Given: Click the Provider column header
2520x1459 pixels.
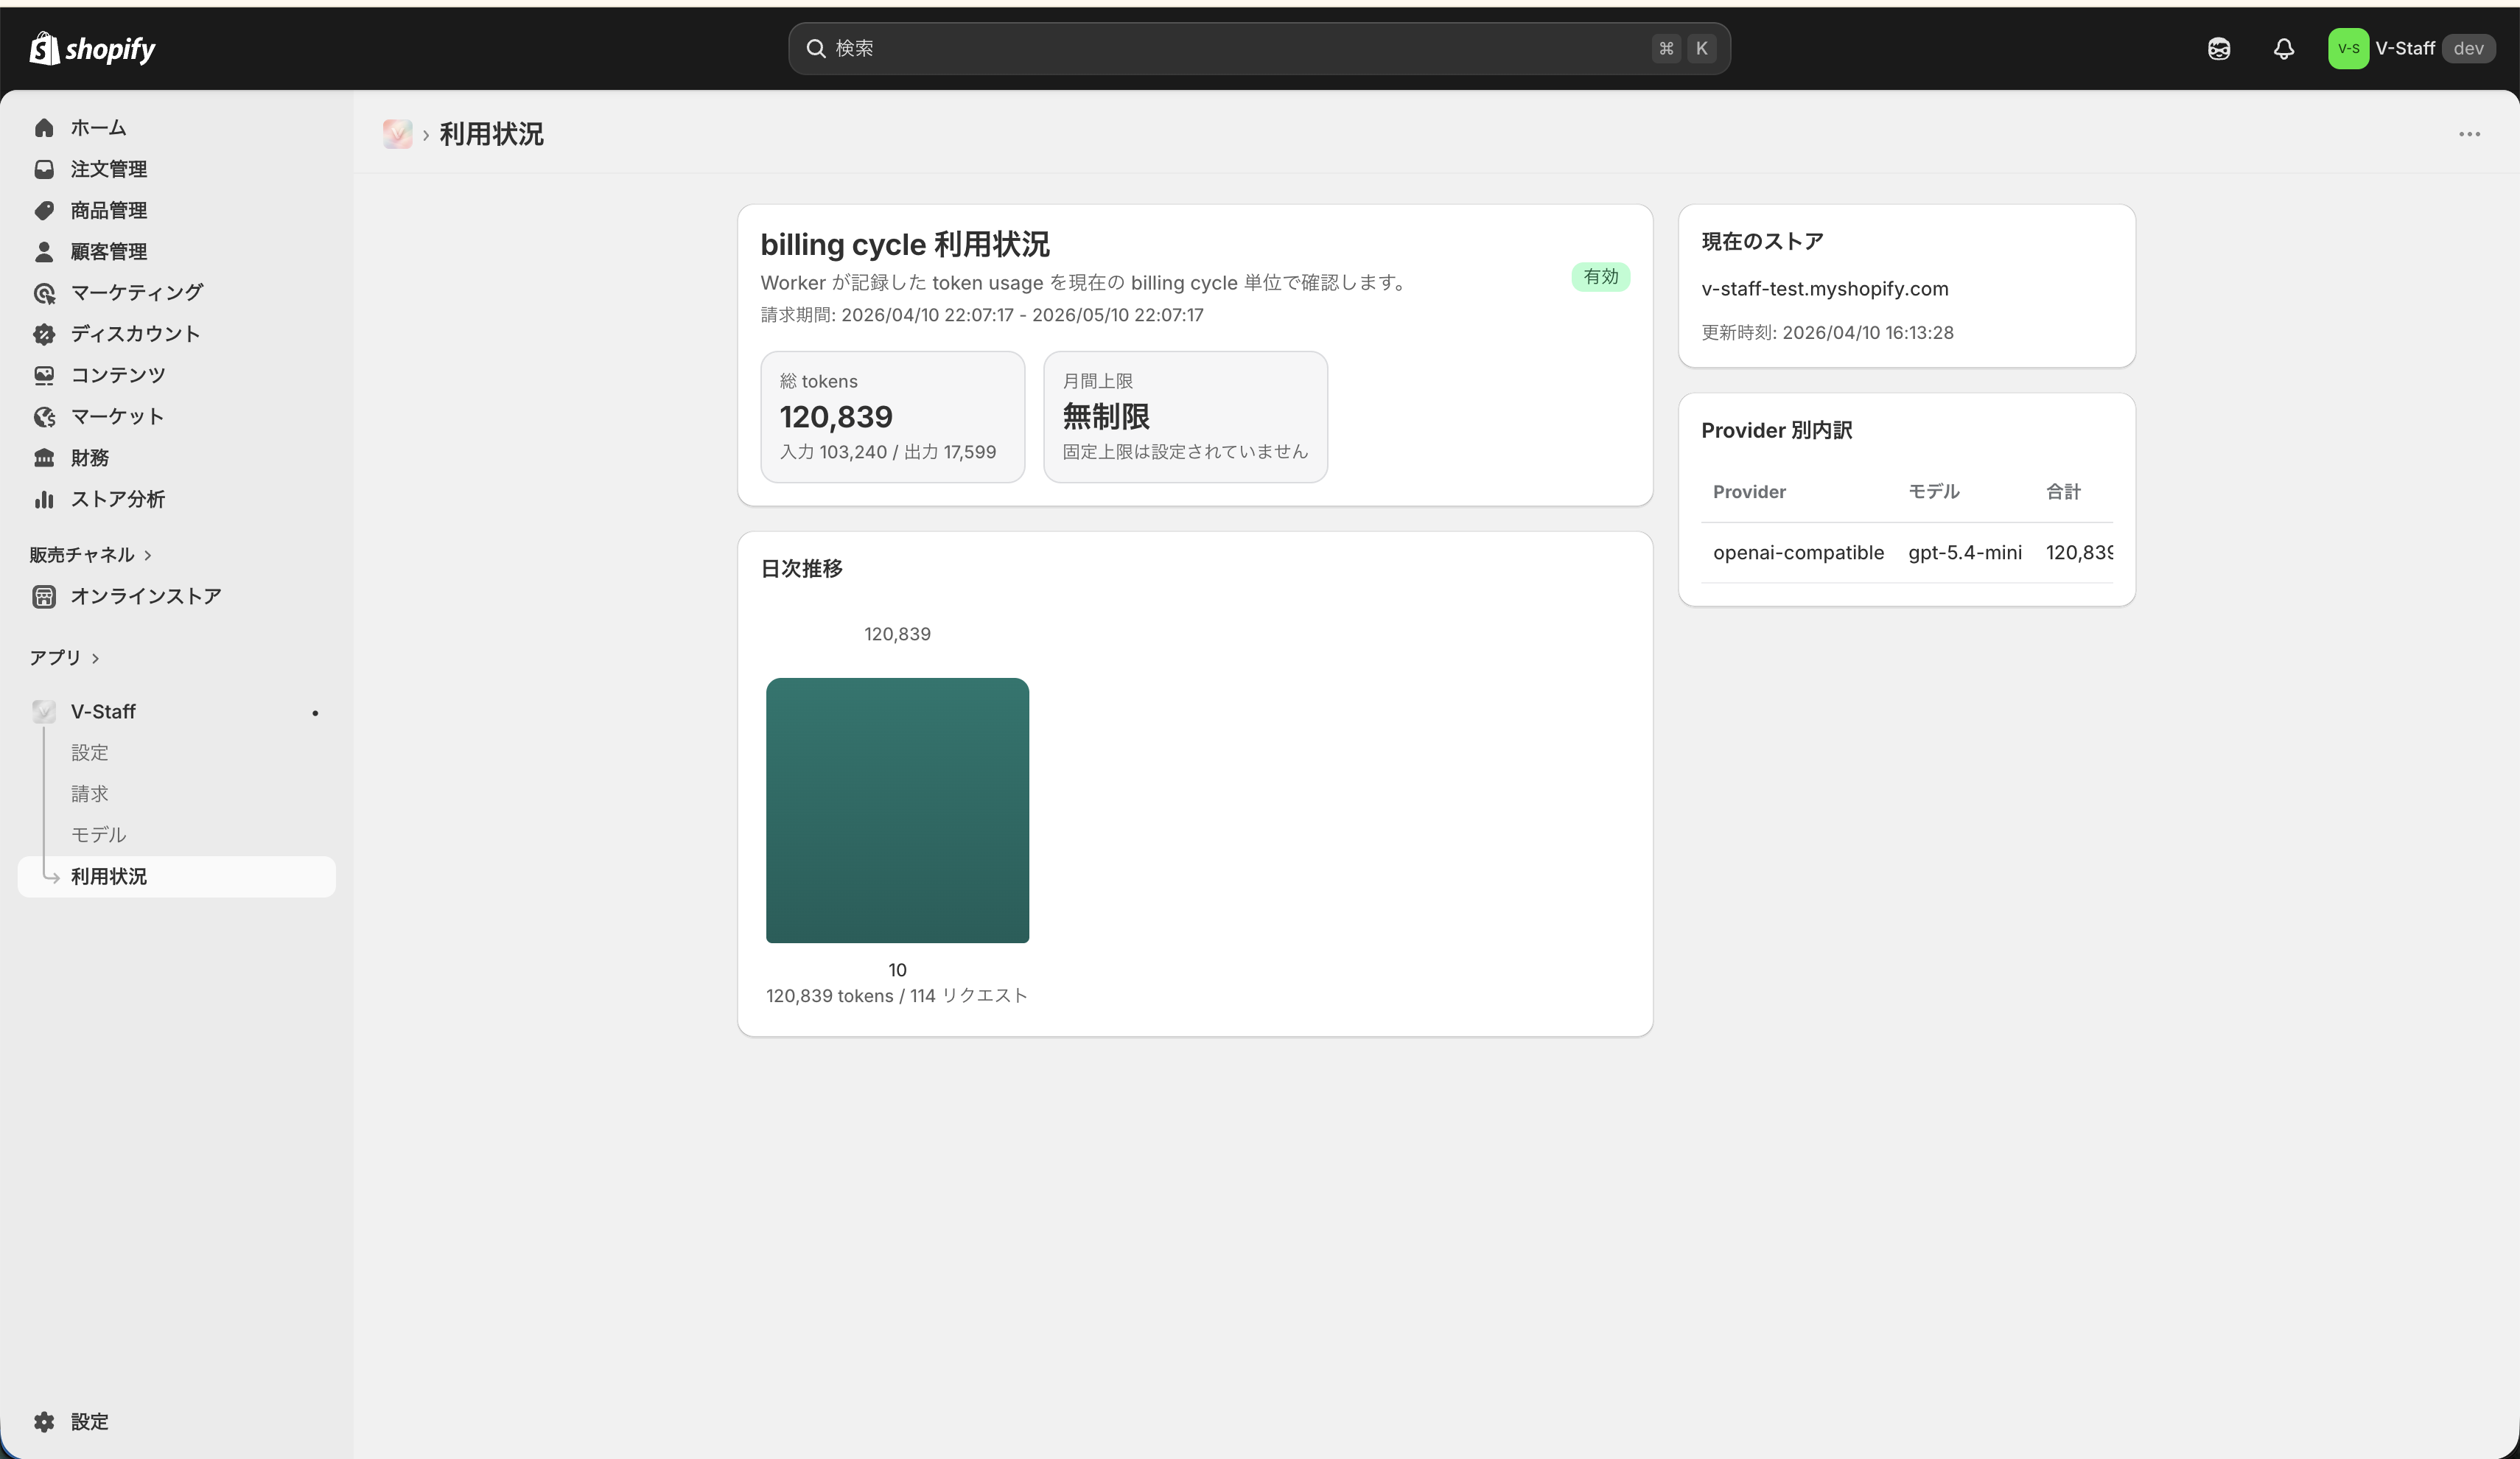Looking at the screenshot, I should coord(1749,492).
